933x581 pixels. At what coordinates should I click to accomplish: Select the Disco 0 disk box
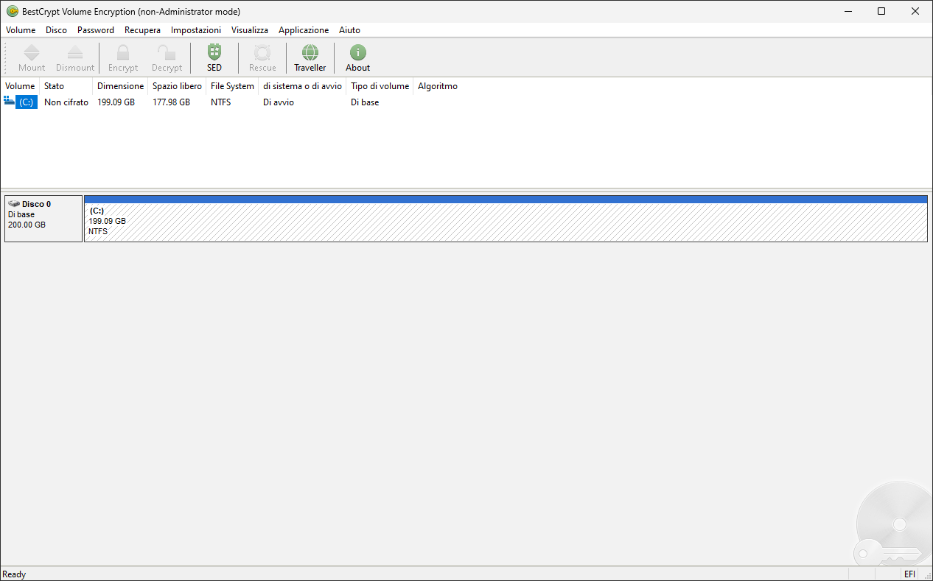coord(43,218)
